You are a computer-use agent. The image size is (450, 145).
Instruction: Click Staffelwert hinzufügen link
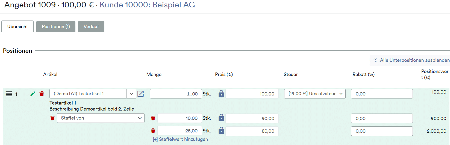pyautogui.click(x=180, y=139)
